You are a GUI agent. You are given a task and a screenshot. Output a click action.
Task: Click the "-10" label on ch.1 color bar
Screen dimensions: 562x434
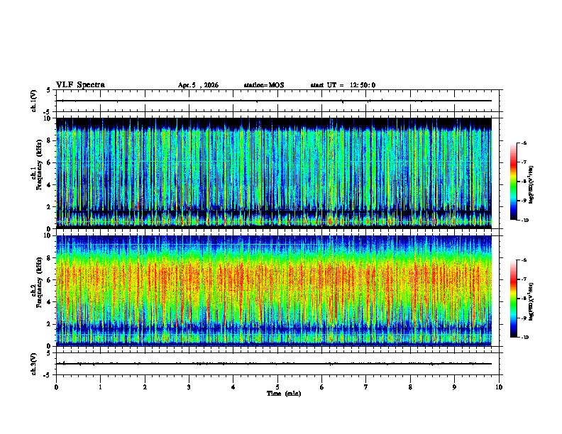[x=524, y=221]
